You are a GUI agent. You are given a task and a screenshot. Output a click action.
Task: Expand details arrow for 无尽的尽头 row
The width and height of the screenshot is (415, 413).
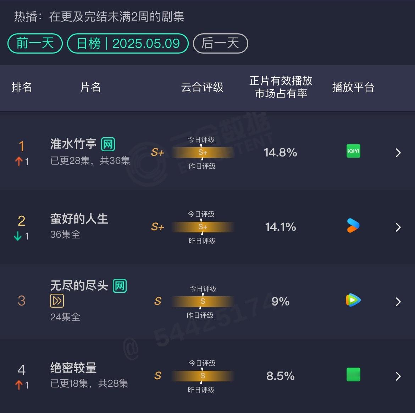click(x=398, y=302)
